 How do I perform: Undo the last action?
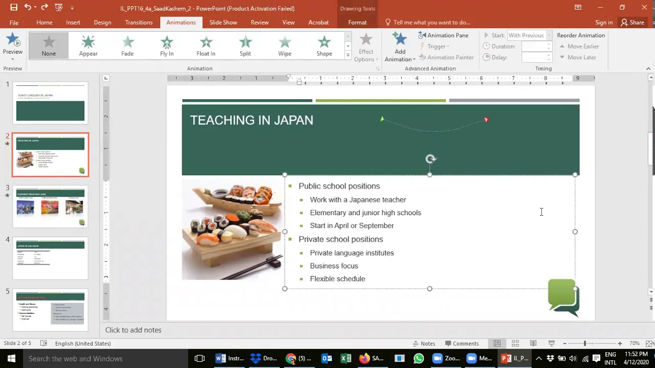(x=28, y=8)
